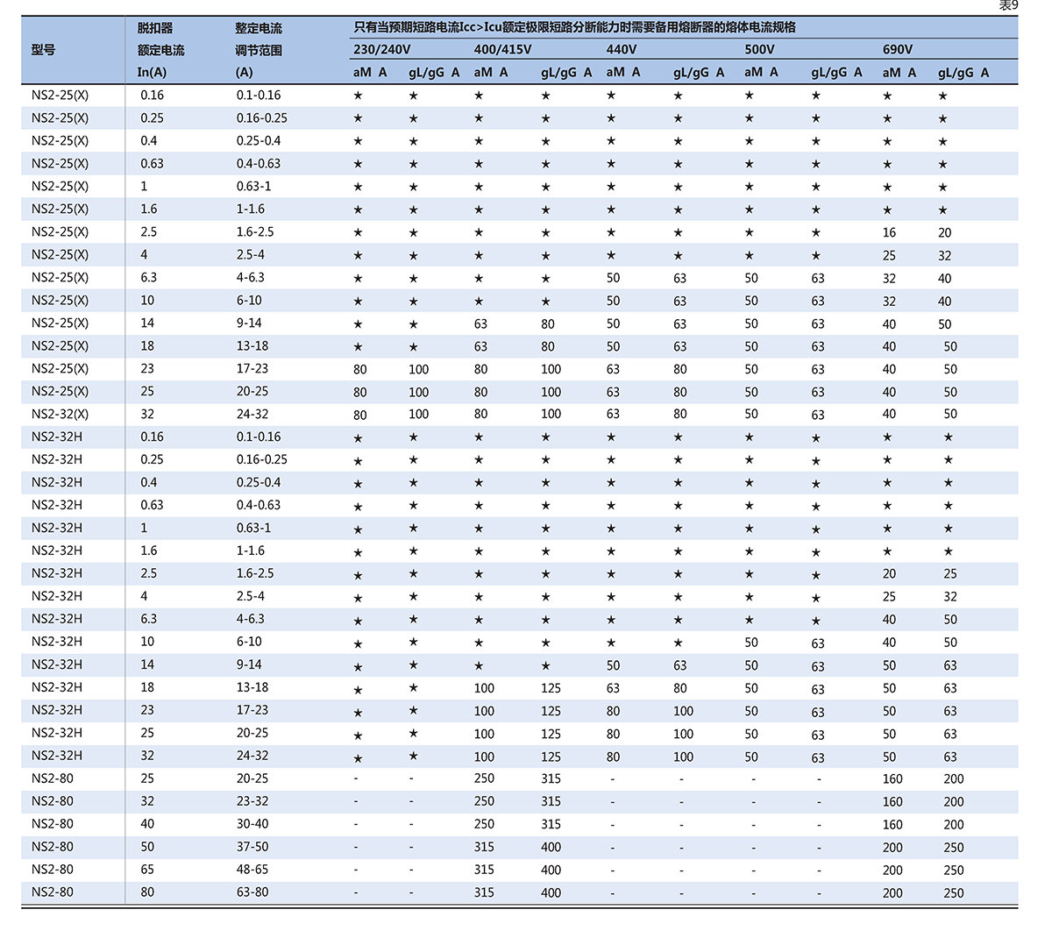Select the 型号 column header

coord(44,50)
